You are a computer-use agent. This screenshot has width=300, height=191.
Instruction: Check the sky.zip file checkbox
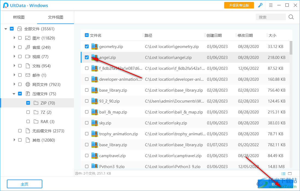(x=87, y=123)
